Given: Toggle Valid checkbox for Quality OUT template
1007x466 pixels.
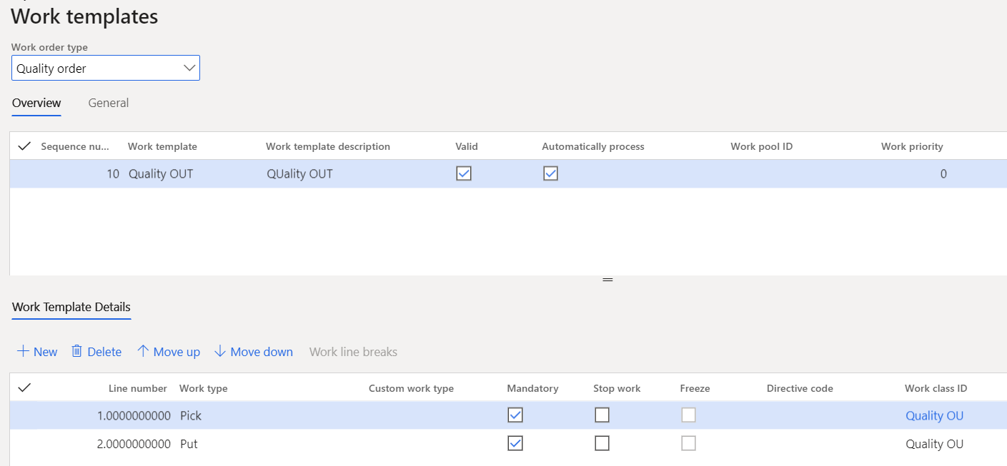Looking at the screenshot, I should 464,173.
